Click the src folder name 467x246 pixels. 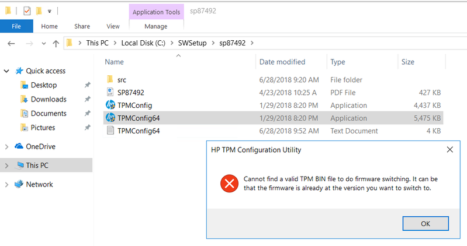[122, 80]
